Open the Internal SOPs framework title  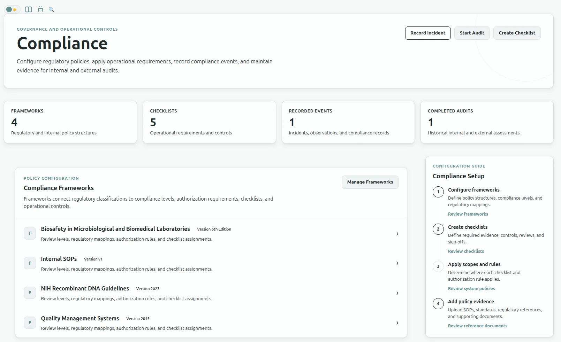[59, 259]
